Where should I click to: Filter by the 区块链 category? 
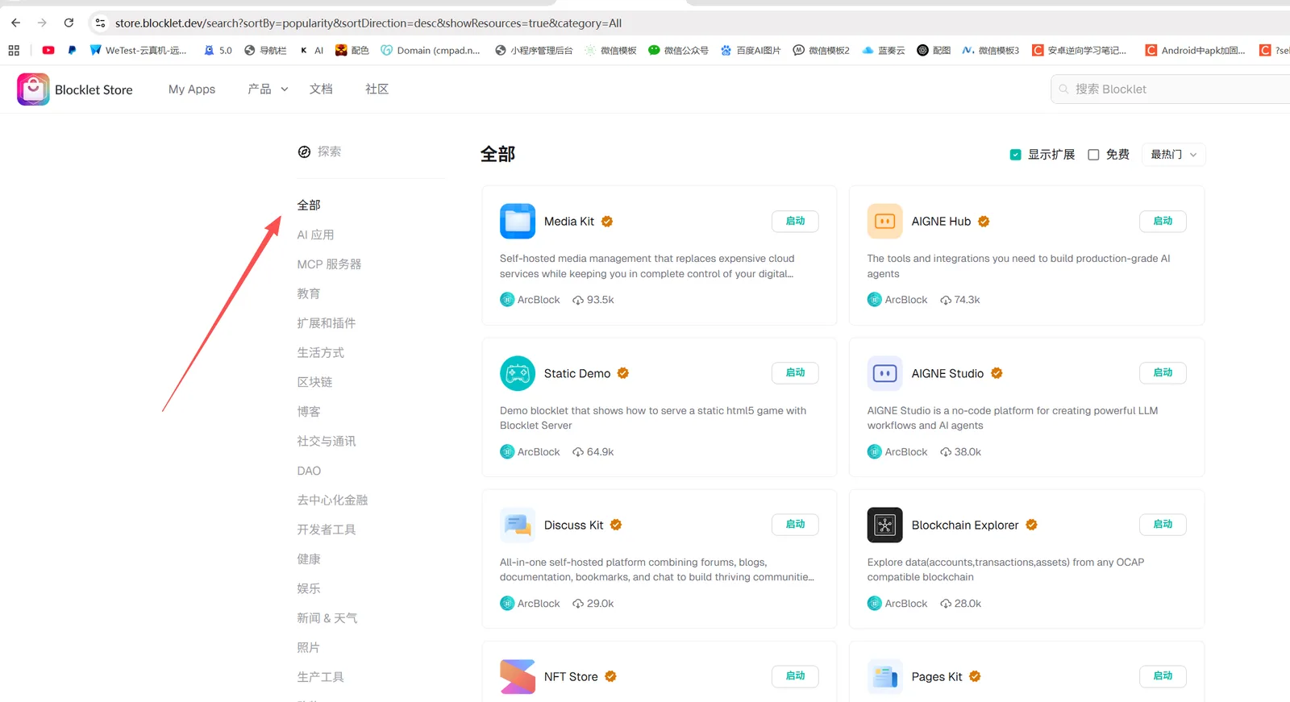click(314, 382)
